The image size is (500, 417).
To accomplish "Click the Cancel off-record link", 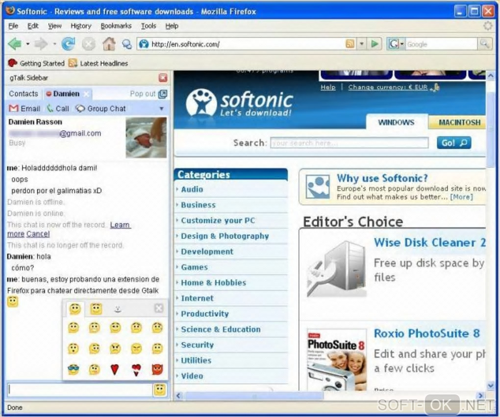I will click(38, 233).
